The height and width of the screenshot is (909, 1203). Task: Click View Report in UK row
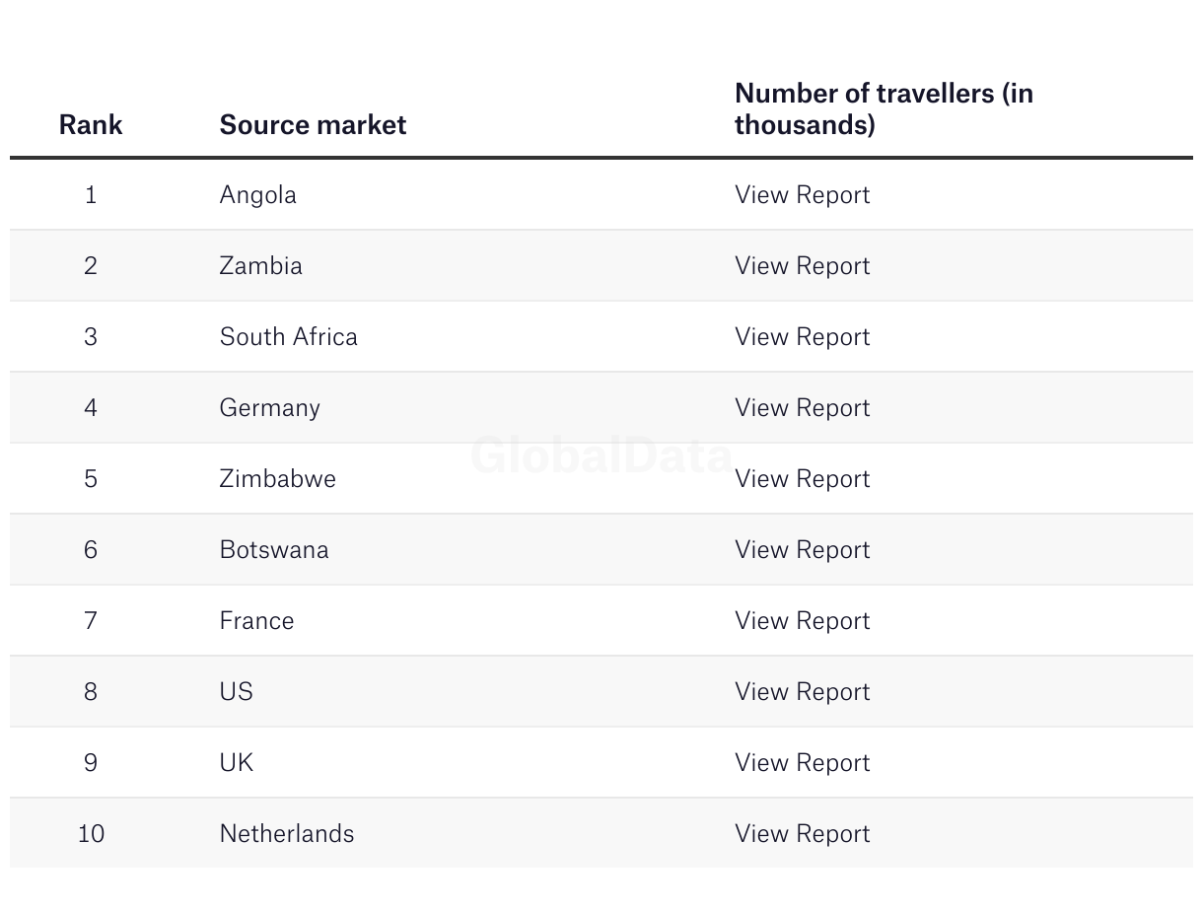click(802, 763)
